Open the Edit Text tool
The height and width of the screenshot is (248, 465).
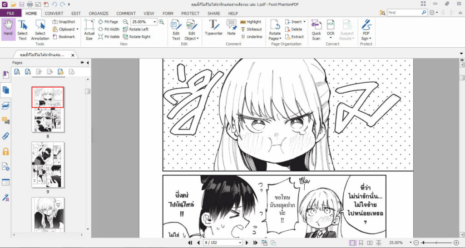point(176,30)
